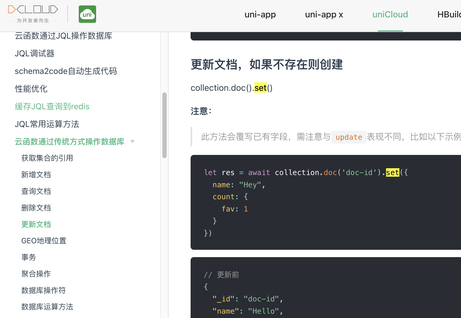Click the // 更新前 comment
The width and height of the screenshot is (461, 318).
point(221,275)
